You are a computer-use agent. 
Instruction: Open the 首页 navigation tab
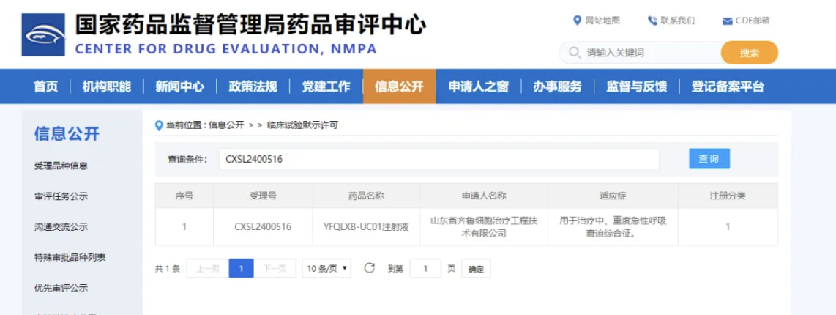click(x=46, y=86)
